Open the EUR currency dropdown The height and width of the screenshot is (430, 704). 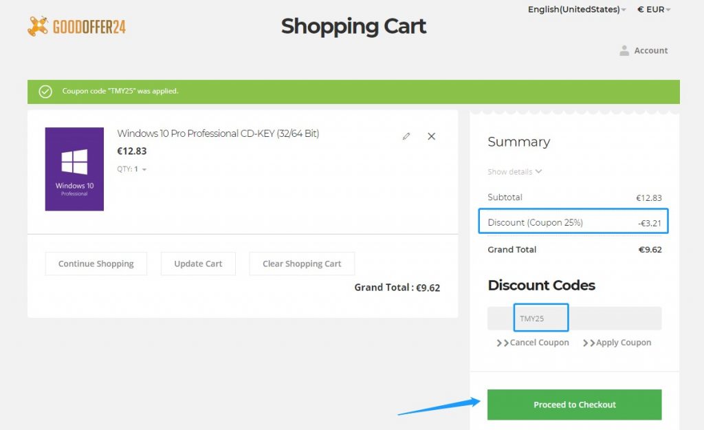click(654, 10)
